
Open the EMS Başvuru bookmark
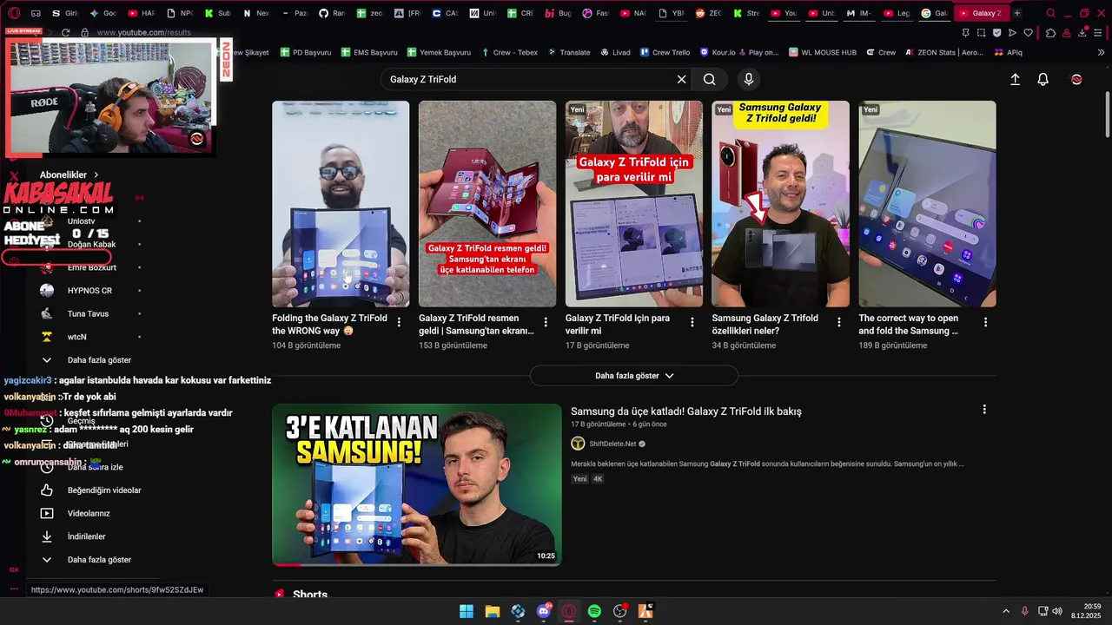[368, 52]
